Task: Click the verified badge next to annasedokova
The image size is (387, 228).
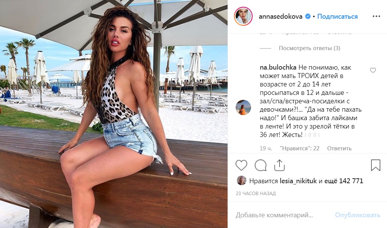Action: (308, 16)
